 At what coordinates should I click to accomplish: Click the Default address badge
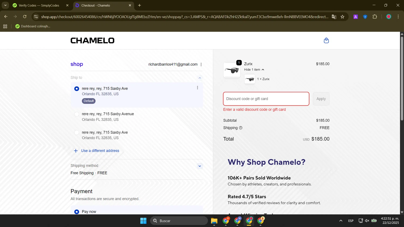(x=89, y=101)
